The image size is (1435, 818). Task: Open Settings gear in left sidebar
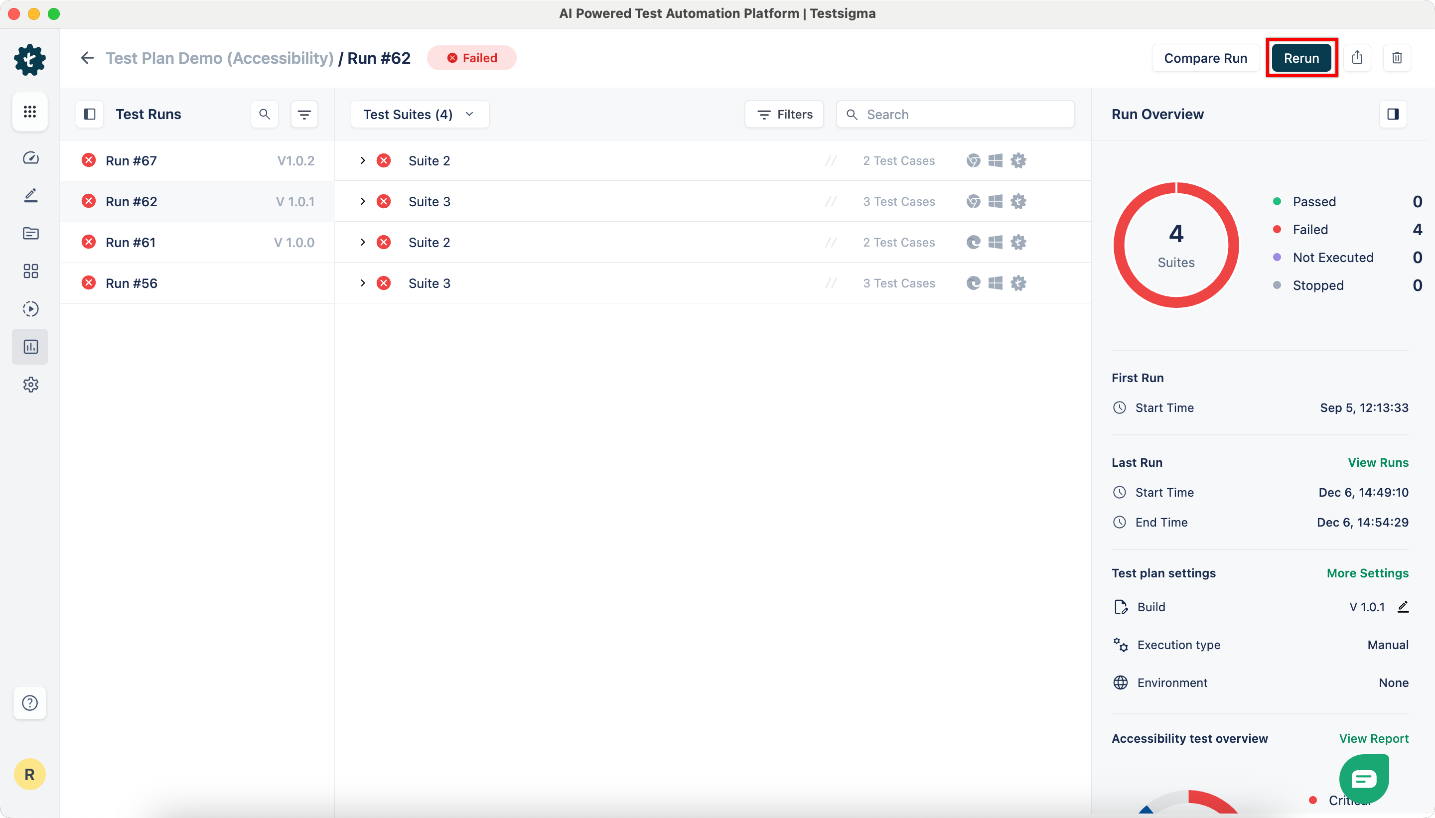pyautogui.click(x=30, y=385)
